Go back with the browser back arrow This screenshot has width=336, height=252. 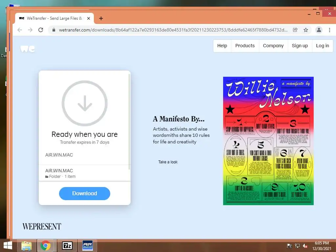[20, 30]
